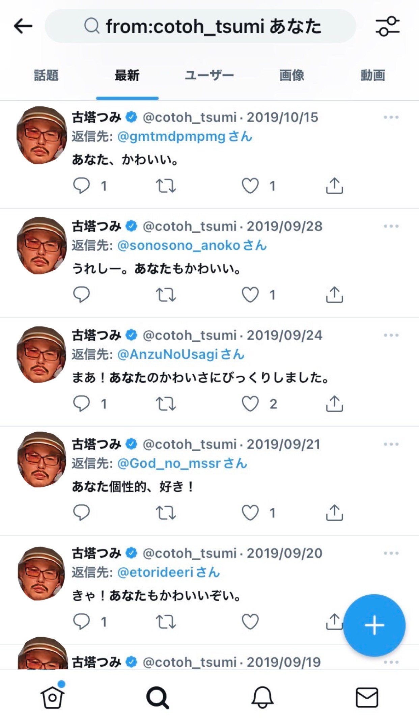Like the 2019/10/15 tweet
The height and width of the screenshot is (725, 419).
(250, 186)
